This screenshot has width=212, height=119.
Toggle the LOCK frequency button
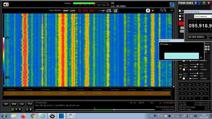point(73,11)
